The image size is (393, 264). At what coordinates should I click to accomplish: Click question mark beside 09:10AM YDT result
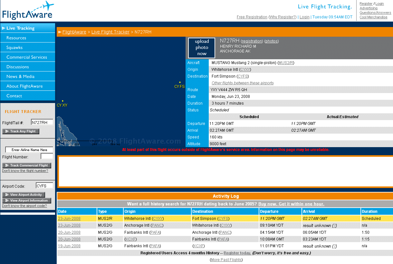(334, 225)
